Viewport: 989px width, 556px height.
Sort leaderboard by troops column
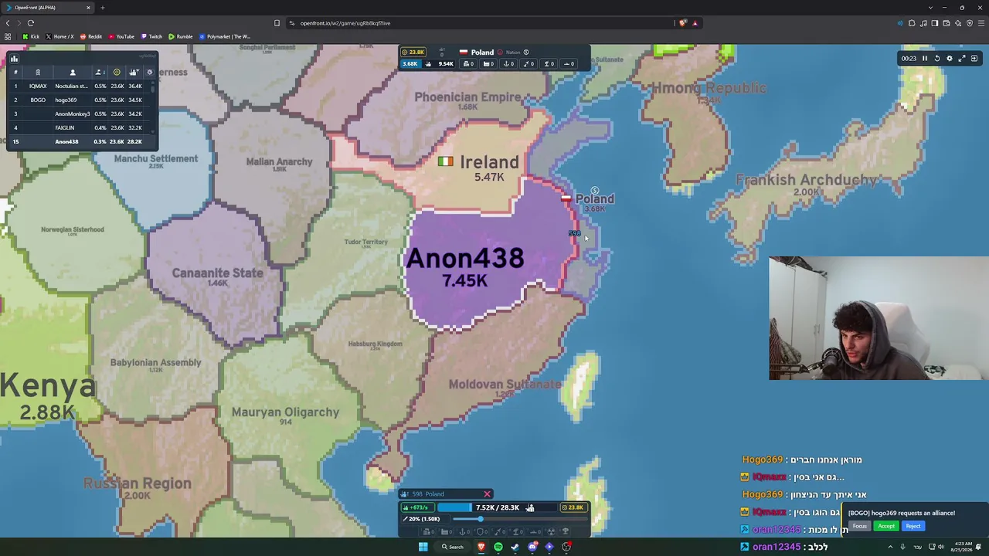134,72
